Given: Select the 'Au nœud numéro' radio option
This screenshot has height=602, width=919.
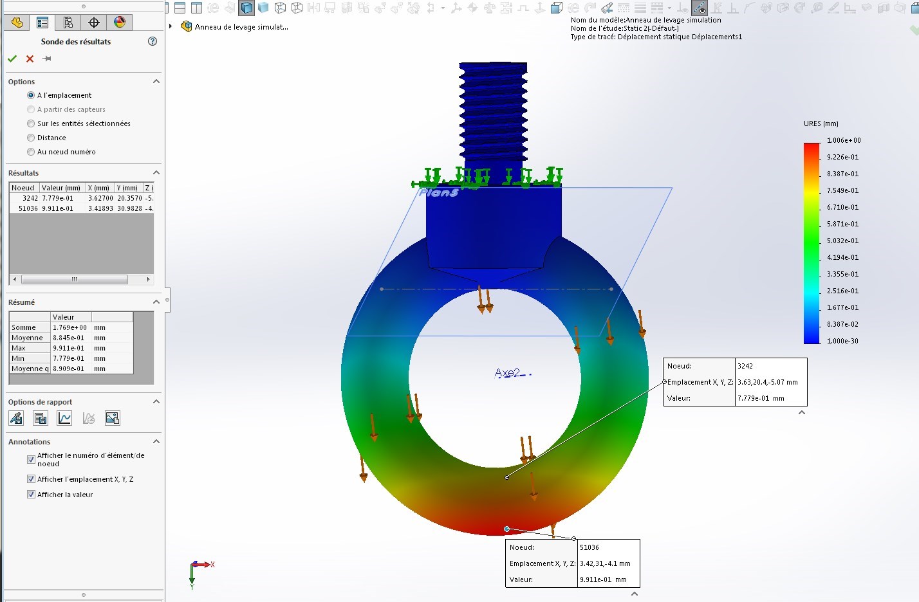Looking at the screenshot, I should pyautogui.click(x=31, y=152).
